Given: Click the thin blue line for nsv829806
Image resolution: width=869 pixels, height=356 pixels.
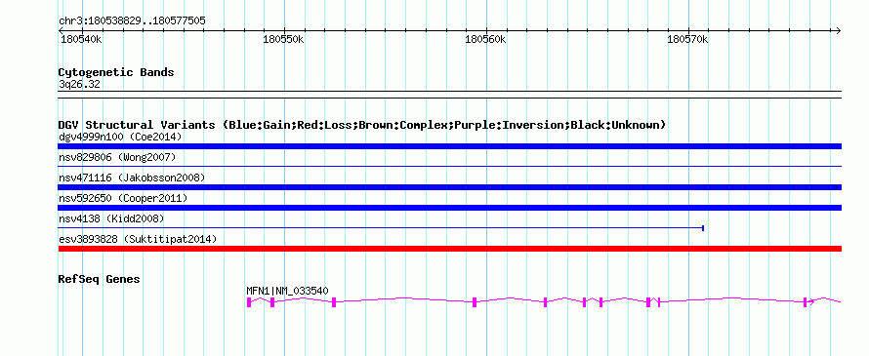Looking at the screenshot, I should tap(450, 166).
